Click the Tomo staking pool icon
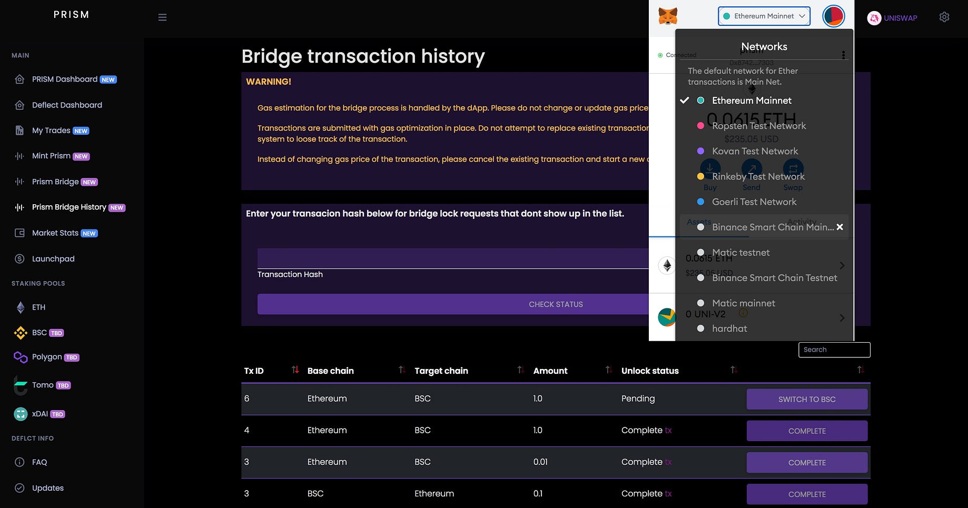The height and width of the screenshot is (508, 968). click(x=21, y=386)
